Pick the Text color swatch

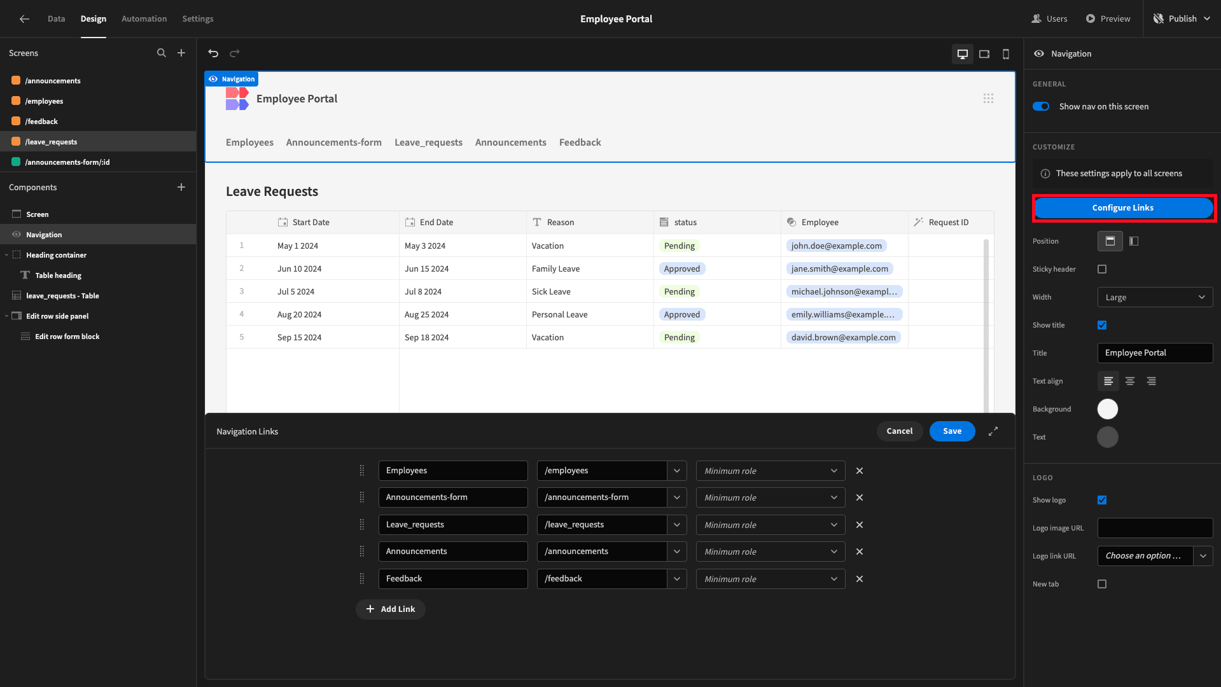pos(1108,437)
